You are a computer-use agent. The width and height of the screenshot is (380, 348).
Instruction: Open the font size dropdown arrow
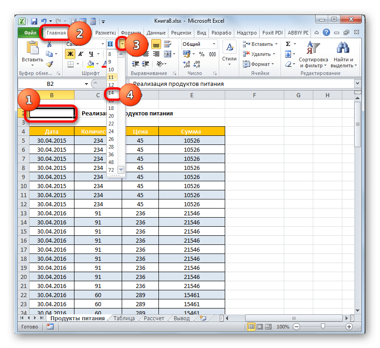coord(121,44)
